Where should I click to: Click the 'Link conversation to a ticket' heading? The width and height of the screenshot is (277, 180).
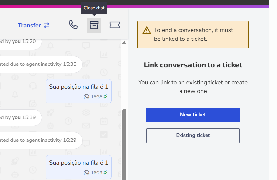click(193, 65)
